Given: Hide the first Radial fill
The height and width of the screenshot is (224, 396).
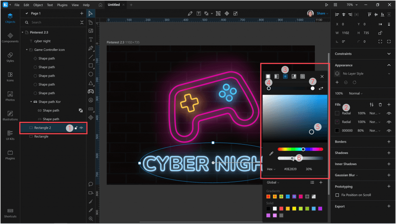Looking at the screenshot, I should [389, 114].
